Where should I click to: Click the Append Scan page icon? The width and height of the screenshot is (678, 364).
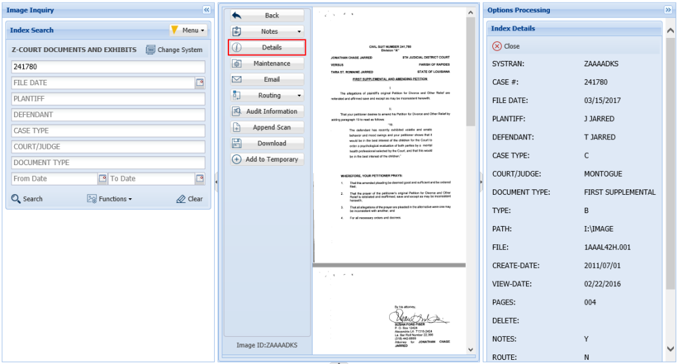point(237,127)
